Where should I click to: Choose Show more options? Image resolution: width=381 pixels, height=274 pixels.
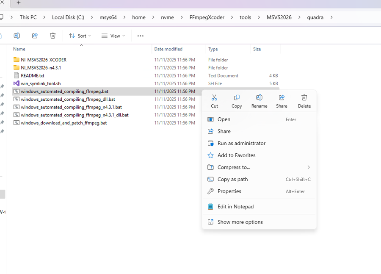[259, 222]
